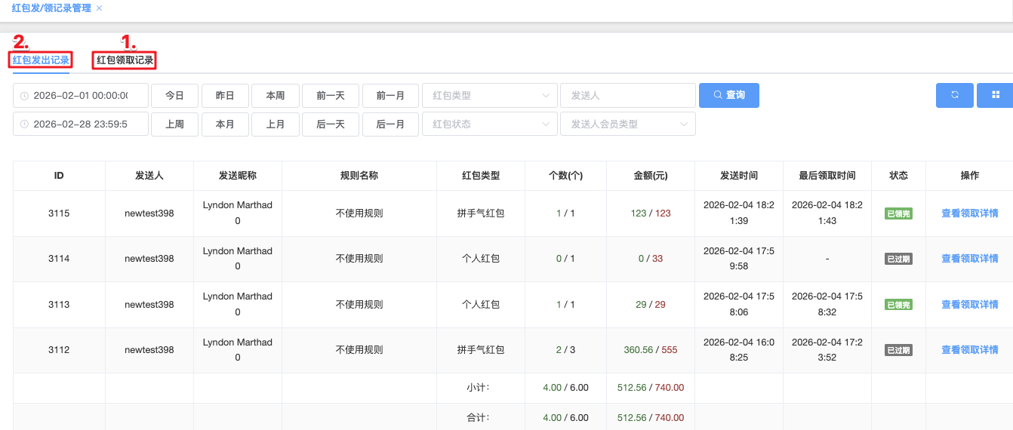Screen dimensions: 1013x430
Task: Click the clock icon in end date field
Action: (25, 124)
